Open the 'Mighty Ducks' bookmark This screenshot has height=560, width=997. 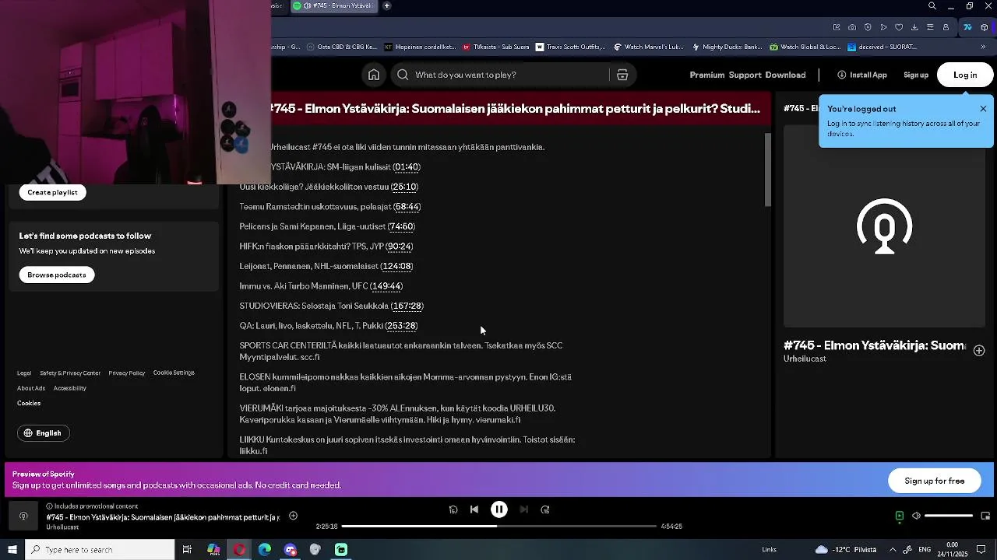(x=726, y=47)
